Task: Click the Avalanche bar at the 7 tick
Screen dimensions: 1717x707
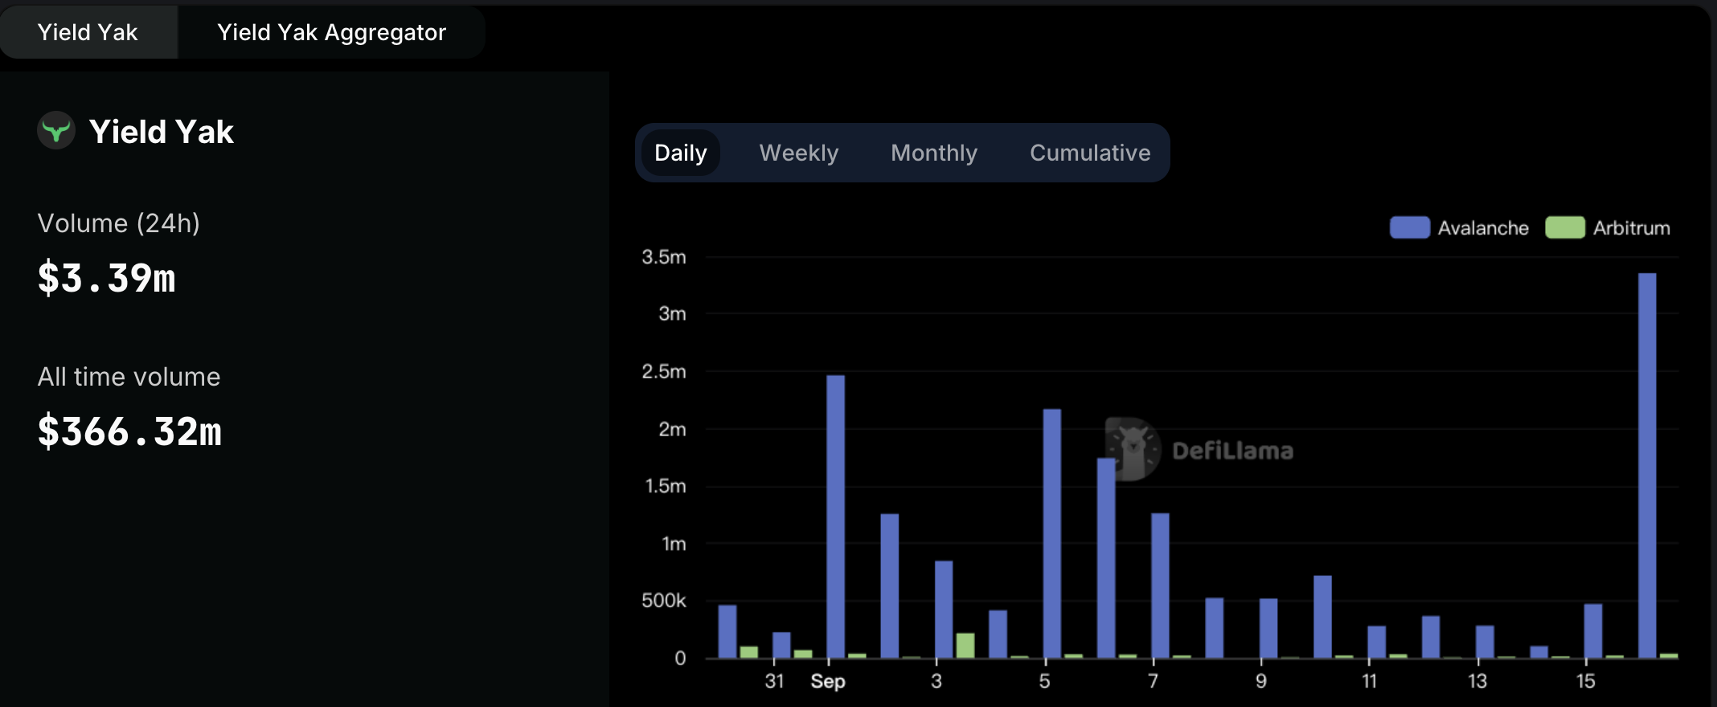Action: tap(1159, 585)
